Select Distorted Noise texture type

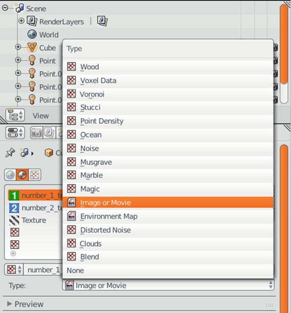click(168, 230)
